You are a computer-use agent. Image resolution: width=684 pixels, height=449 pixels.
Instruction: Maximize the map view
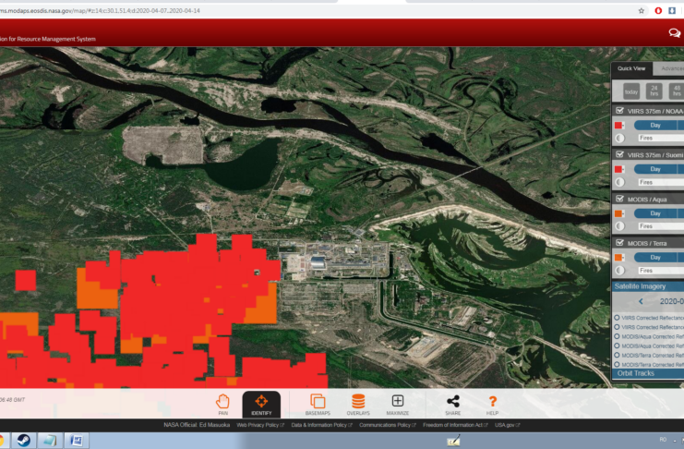coord(398,404)
